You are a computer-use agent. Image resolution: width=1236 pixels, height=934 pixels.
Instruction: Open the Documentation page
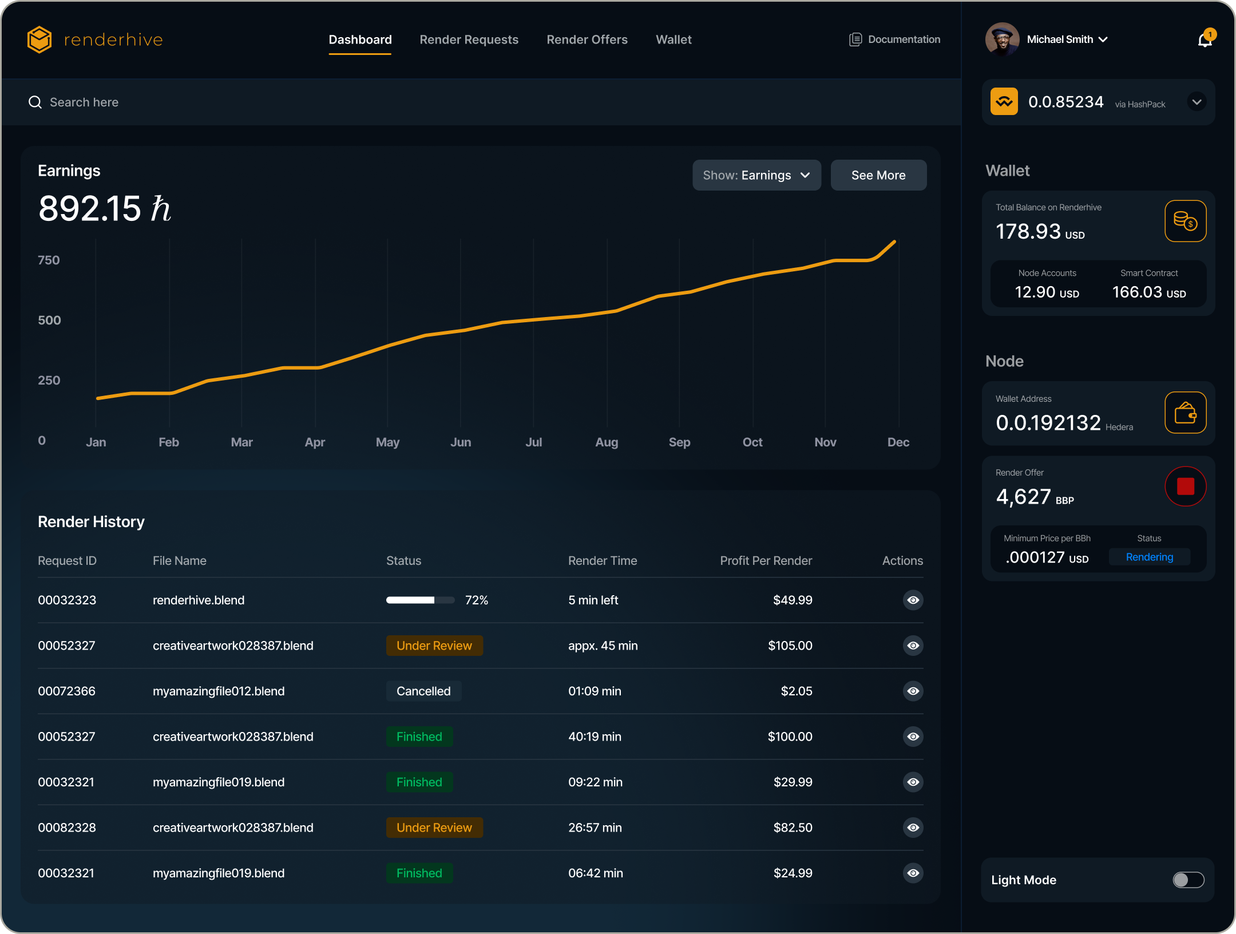904,39
